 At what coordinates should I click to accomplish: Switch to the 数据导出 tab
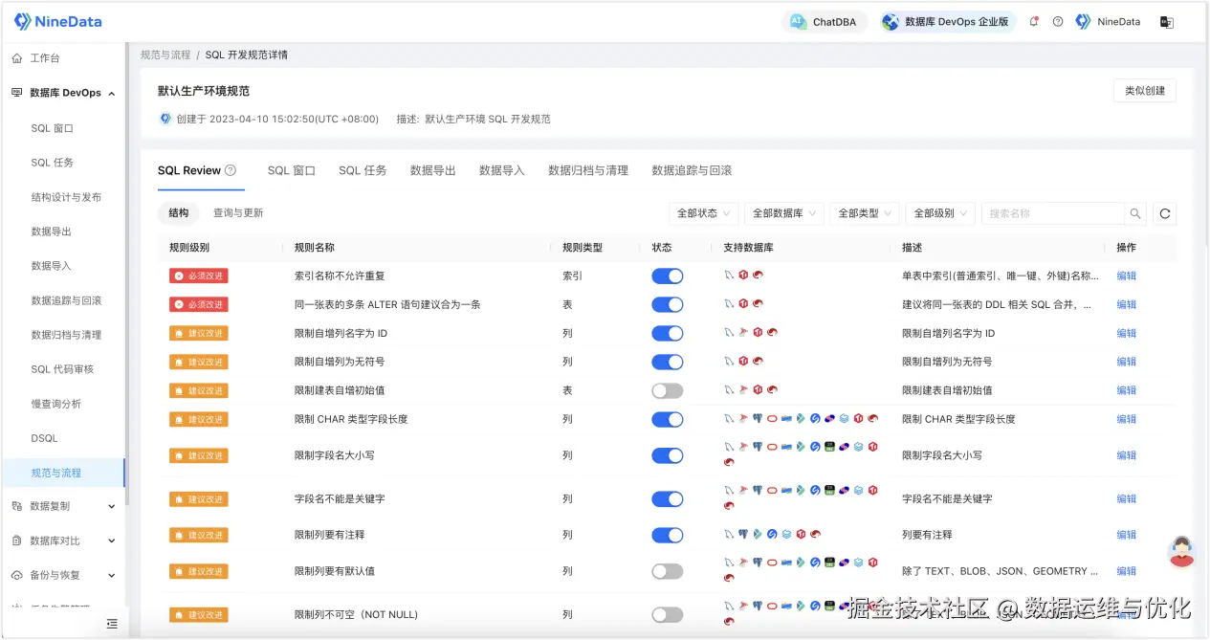point(433,170)
